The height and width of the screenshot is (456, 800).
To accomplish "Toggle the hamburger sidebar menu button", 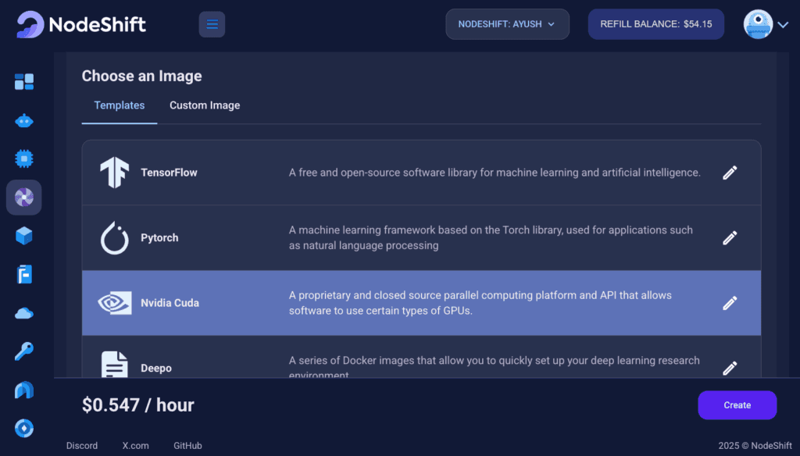I will [x=212, y=24].
